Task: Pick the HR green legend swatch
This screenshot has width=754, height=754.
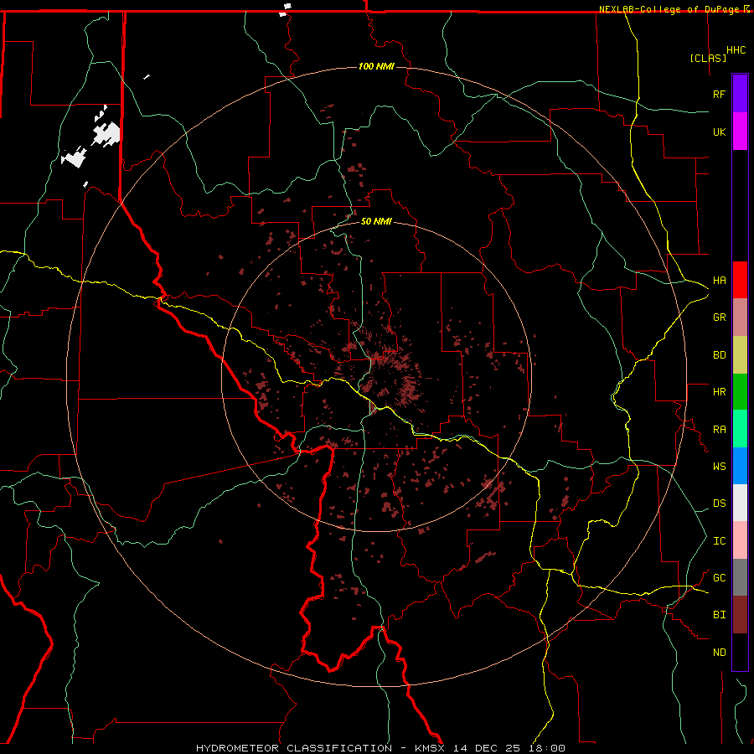Action: coord(740,392)
